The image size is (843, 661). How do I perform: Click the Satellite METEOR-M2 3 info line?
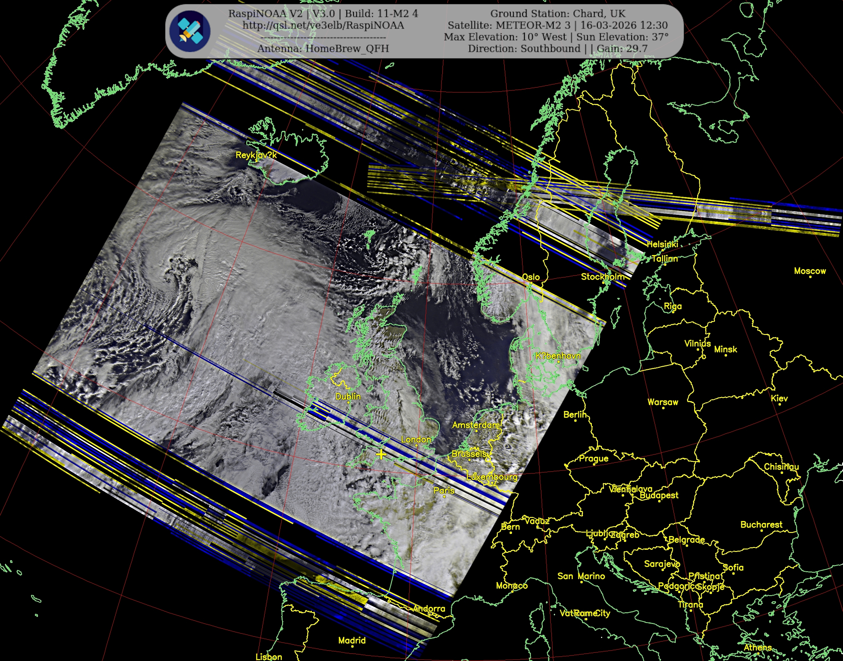(x=558, y=25)
